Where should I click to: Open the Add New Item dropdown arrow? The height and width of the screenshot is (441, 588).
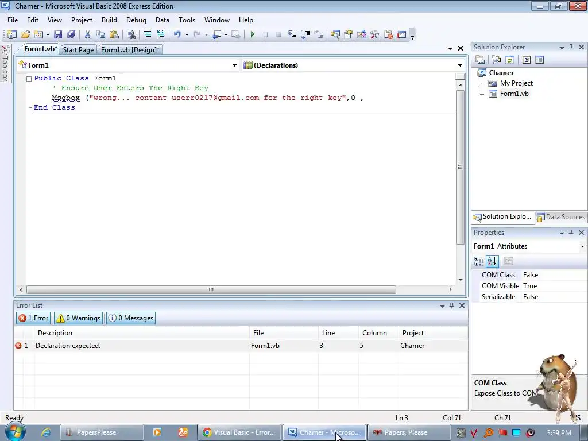[x=48, y=35]
